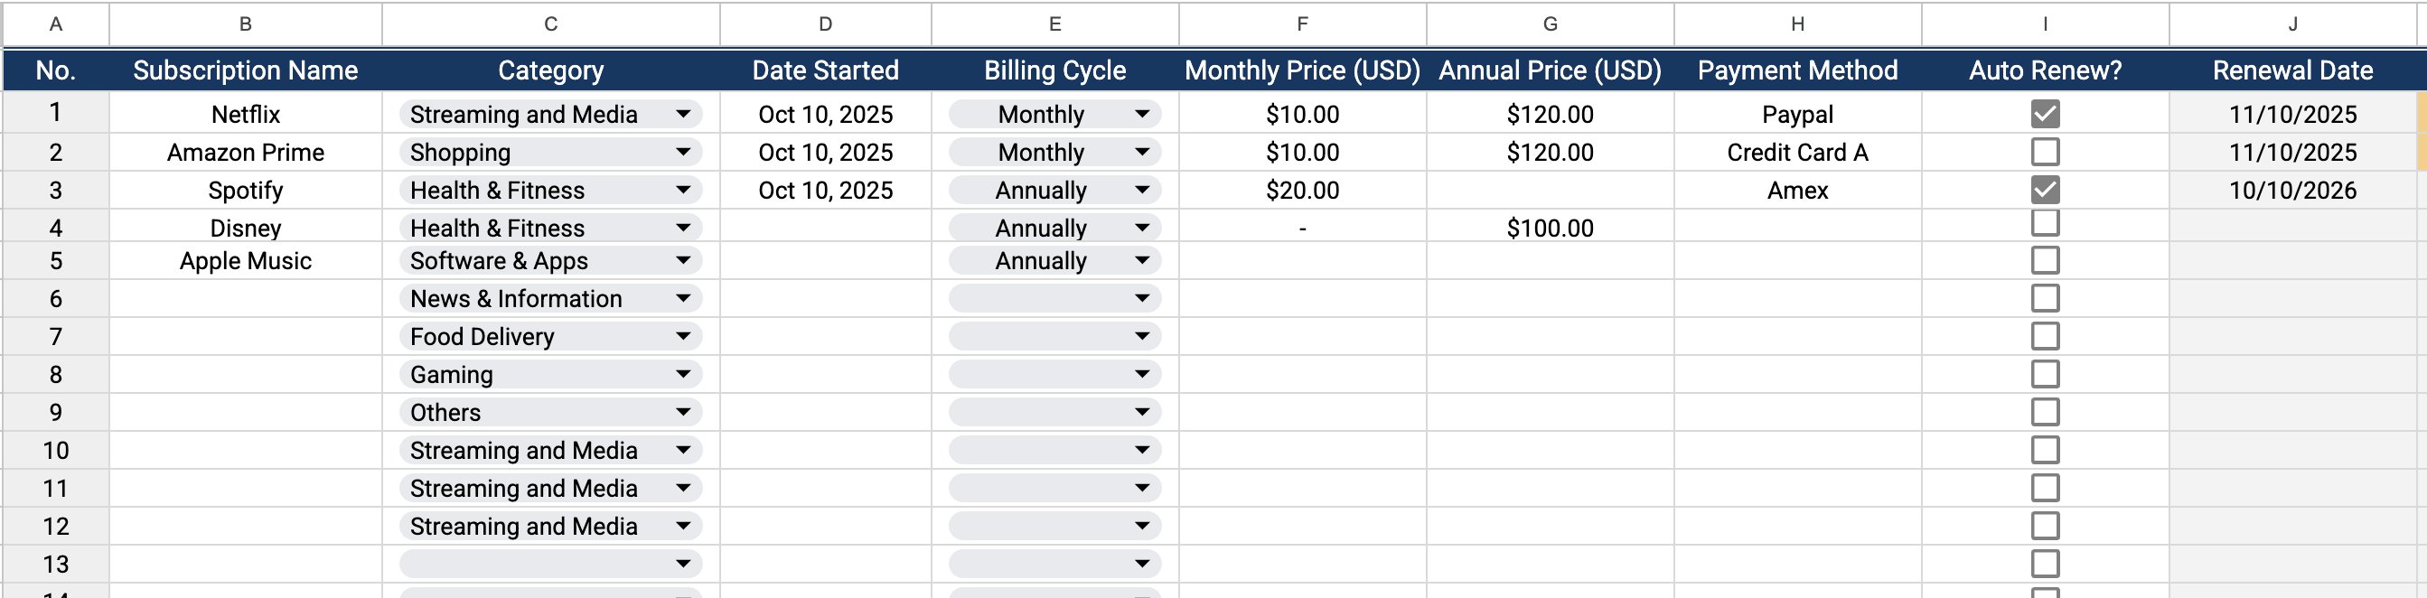Select the Paypal payment method cell
The height and width of the screenshot is (598, 2427).
pos(1795,114)
